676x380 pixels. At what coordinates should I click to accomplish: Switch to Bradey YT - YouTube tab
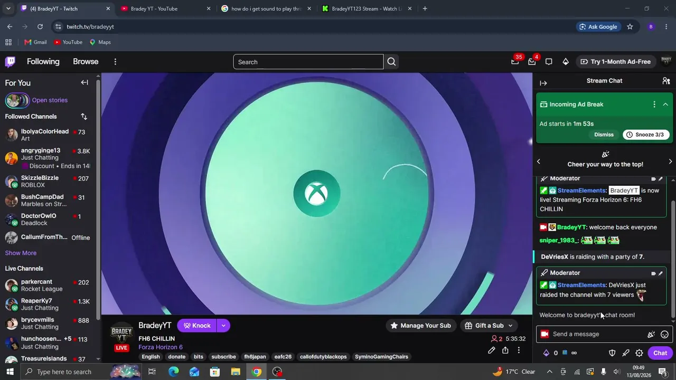(x=166, y=8)
